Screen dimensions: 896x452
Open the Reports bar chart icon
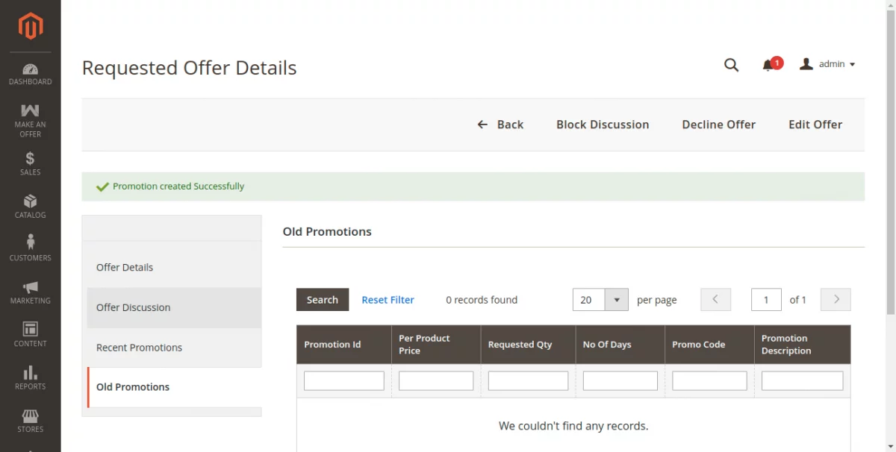point(31,372)
